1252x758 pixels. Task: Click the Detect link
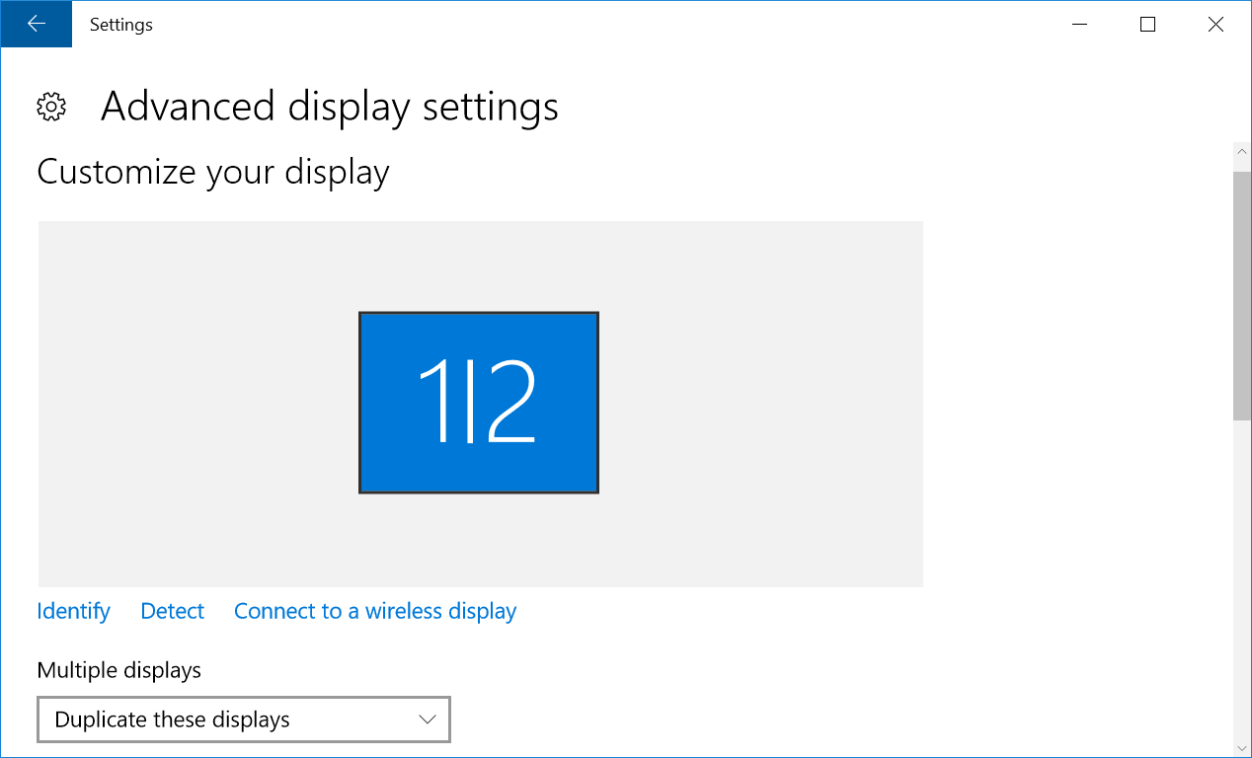click(173, 611)
